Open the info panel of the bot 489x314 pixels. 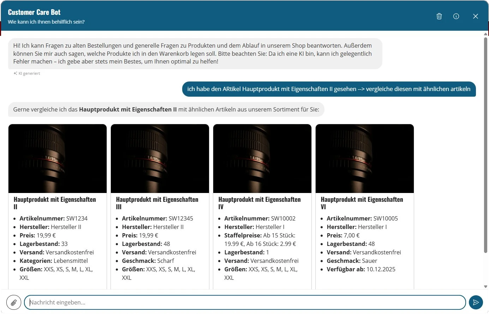click(456, 16)
